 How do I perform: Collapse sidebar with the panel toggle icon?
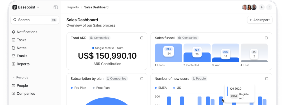pyautogui.click(x=56, y=7)
